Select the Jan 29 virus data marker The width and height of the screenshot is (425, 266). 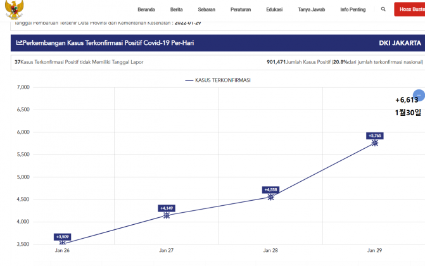tap(375, 143)
